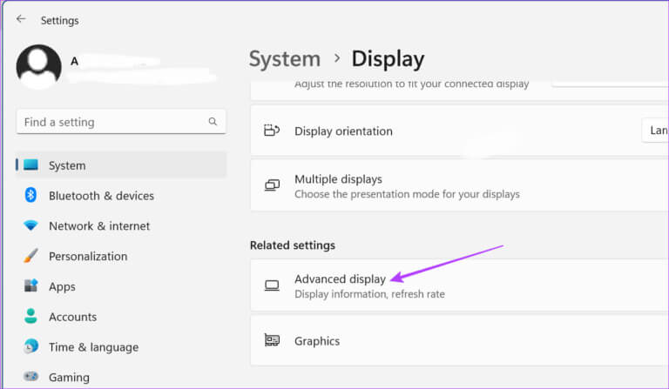Click the Bluetooth & devices icon
The width and height of the screenshot is (669, 389).
31,195
